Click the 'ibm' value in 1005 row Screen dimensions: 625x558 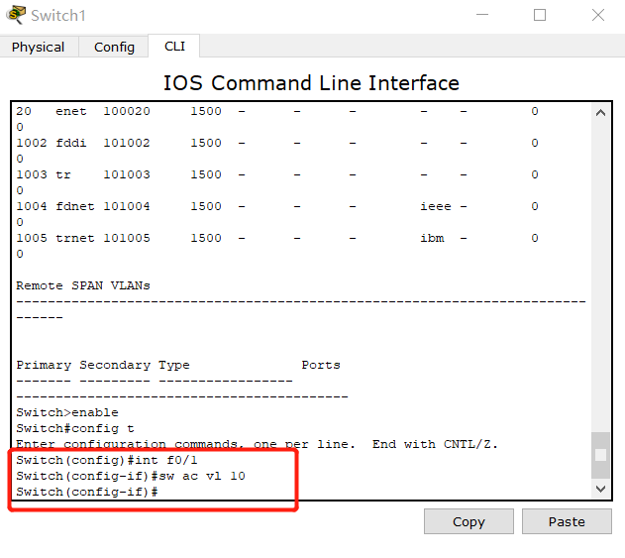click(x=432, y=238)
